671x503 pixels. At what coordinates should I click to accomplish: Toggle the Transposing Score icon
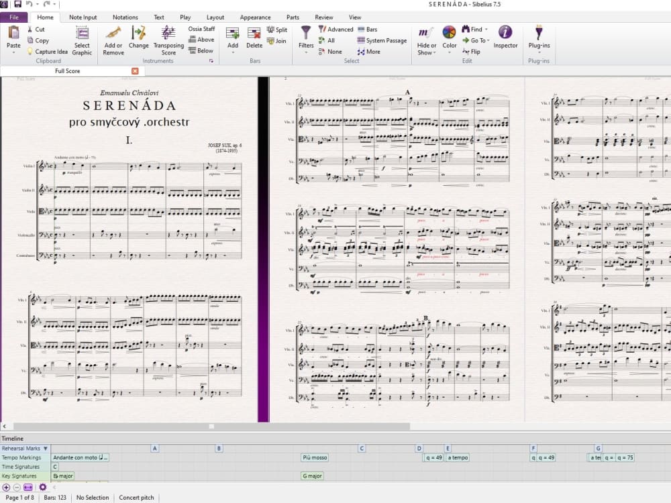[168, 33]
